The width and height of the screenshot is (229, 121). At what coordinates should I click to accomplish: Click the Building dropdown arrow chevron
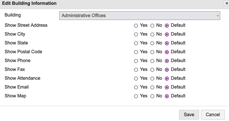pyautogui.click(x=218, y=16)
